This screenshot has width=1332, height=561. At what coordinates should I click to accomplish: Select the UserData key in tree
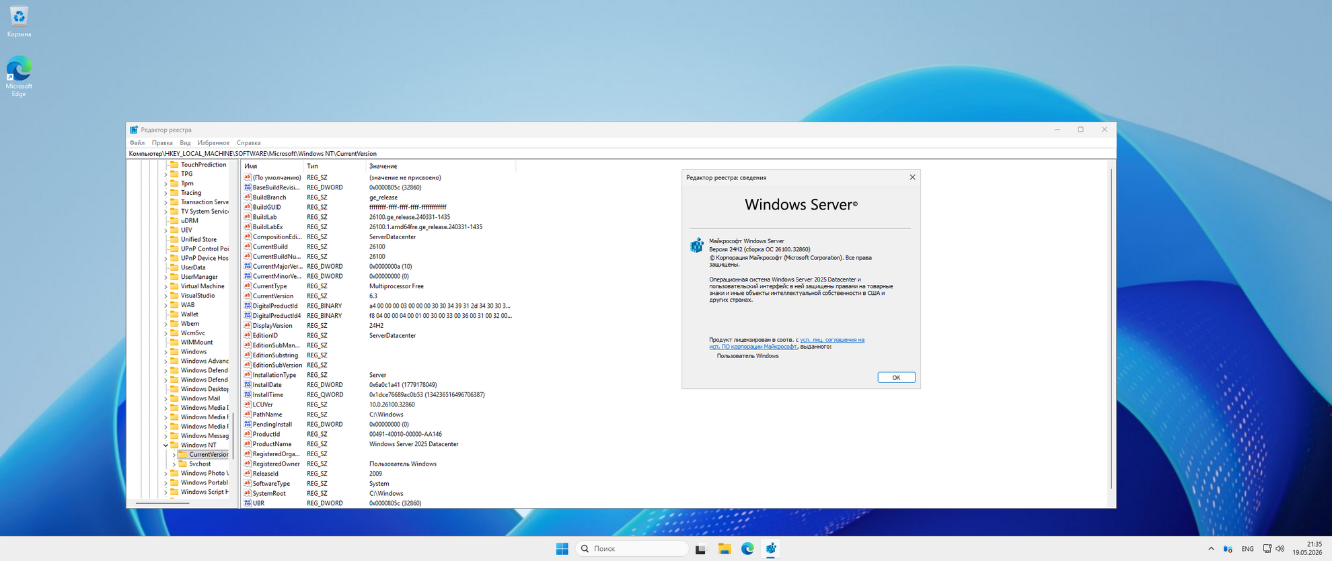click(x=193, y=267)
